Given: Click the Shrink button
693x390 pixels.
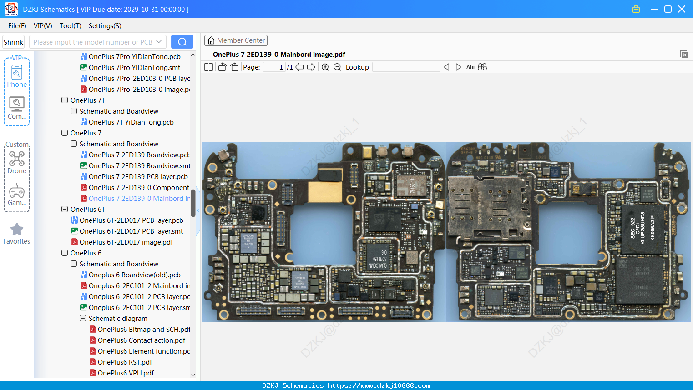Looking at the screenshot, I should point(14,42).
